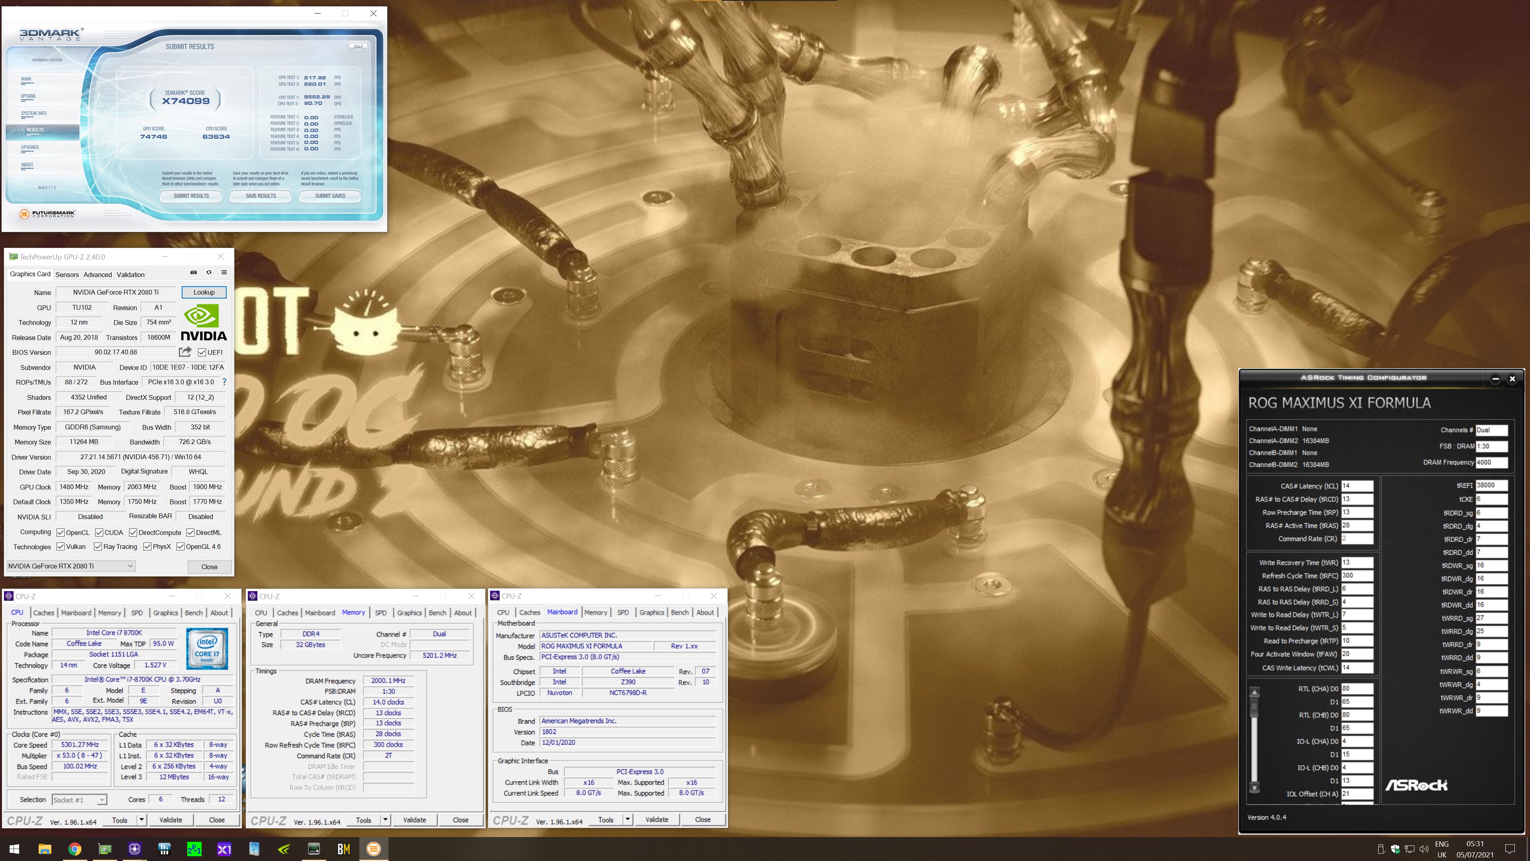Click the Intel Core i7 badge in CPU-Z
Screen dimensions: 1530x861
coord(207,648)
